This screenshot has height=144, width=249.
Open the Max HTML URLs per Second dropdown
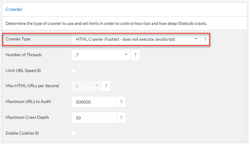pyautogui.click(x=86, y=86)
